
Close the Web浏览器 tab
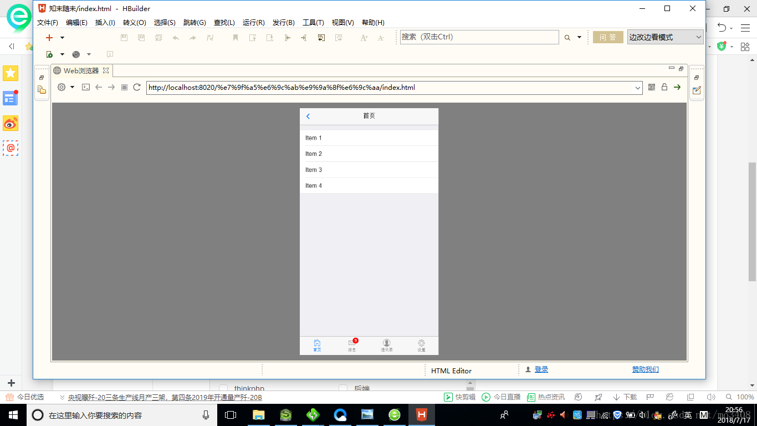(x=106, y=70)
